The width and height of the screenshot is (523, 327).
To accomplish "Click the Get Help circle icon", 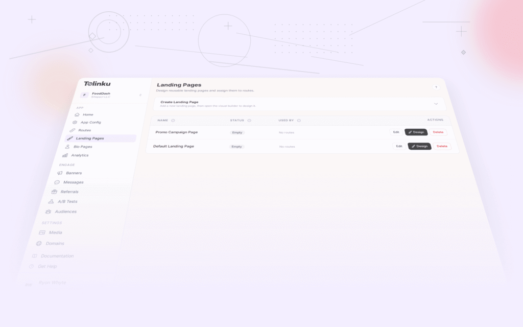I will click(31, 266).
